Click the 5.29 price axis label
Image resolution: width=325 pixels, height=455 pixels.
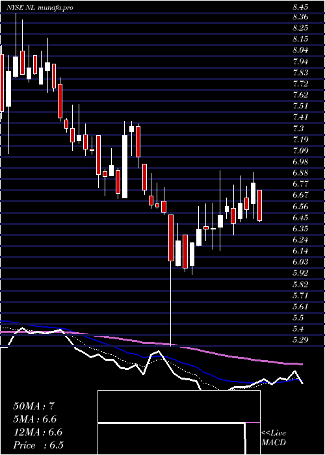point(300,340)
